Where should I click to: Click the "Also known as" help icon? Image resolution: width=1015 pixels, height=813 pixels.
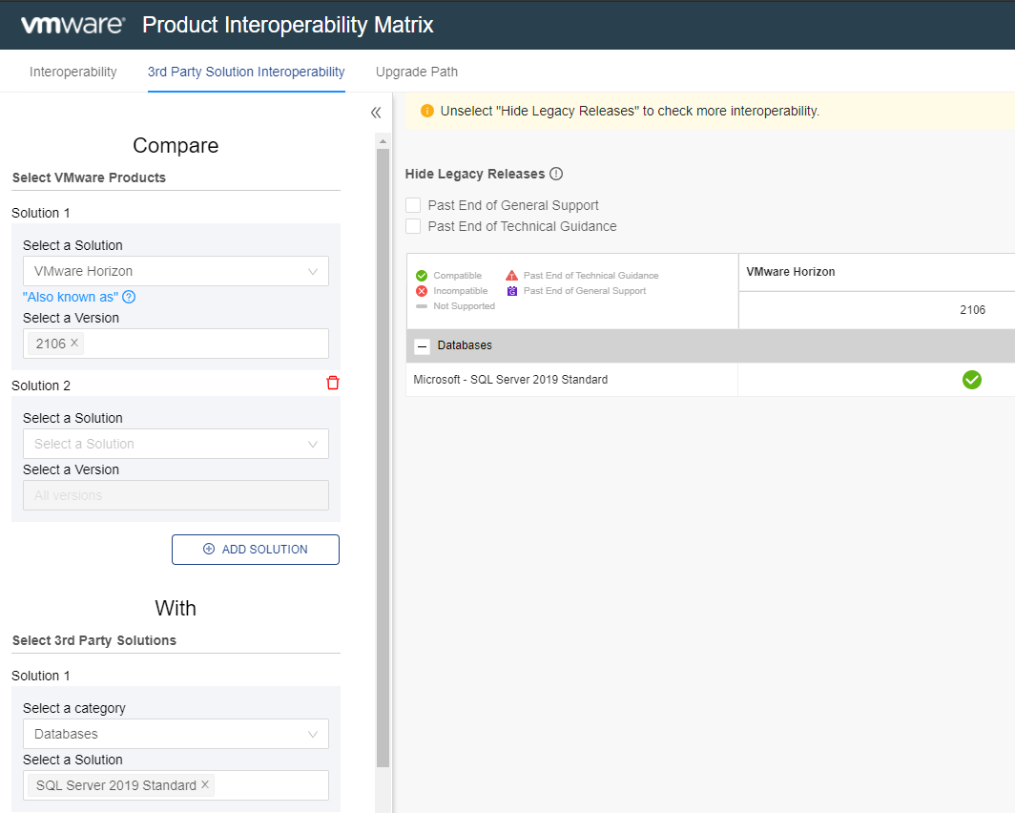[x=129, y=297]
